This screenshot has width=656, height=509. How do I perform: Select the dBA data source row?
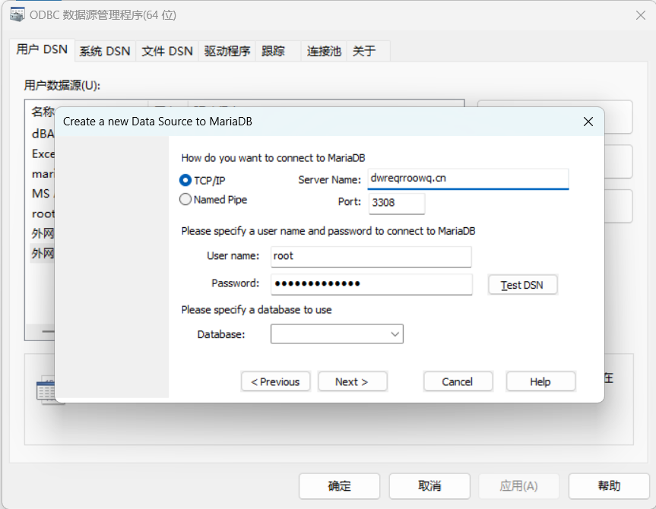(43, 134)
